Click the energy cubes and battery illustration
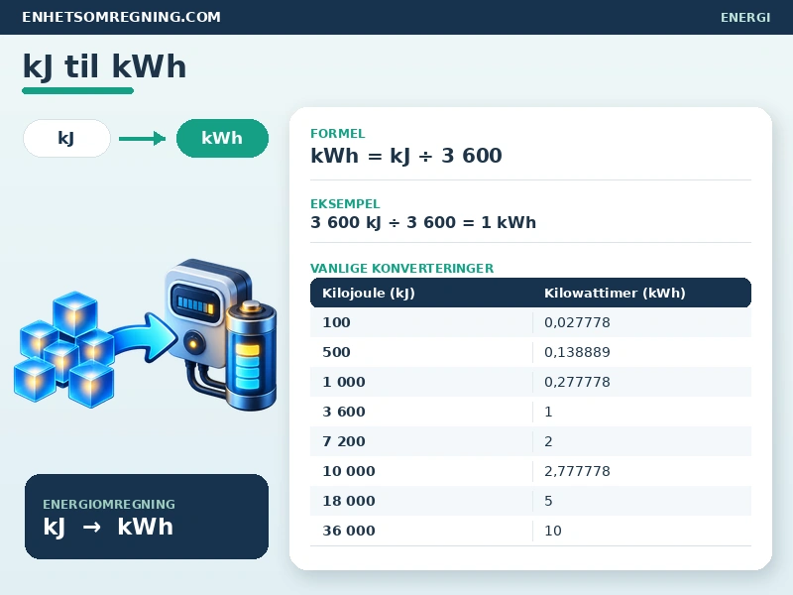This screenshot has width=793, height=595. [146, 335]
